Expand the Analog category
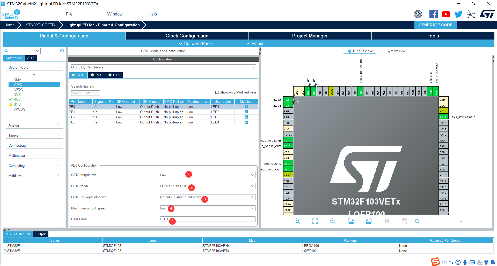This screenshot has height=266, width=497. click(x=34, y=125)
